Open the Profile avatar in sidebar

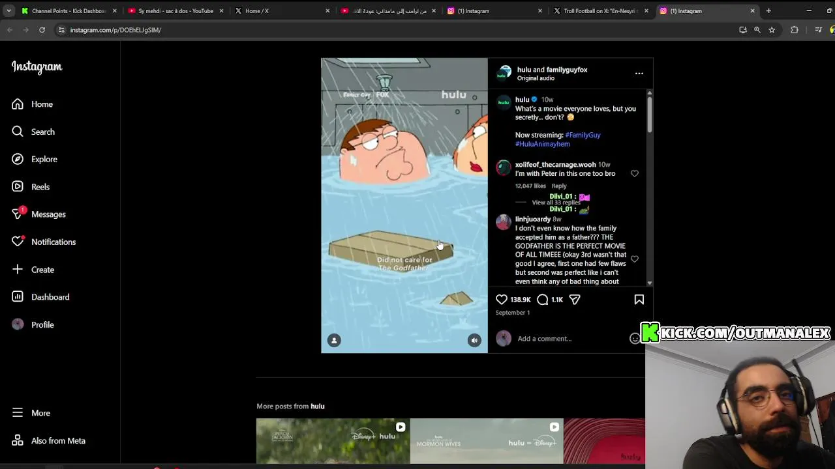point(18,324)
